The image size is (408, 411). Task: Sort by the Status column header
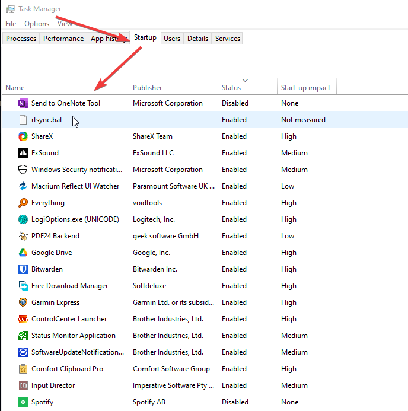coord(231,88)
